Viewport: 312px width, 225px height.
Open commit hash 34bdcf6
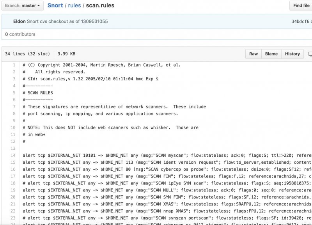[x=300, y=21]
